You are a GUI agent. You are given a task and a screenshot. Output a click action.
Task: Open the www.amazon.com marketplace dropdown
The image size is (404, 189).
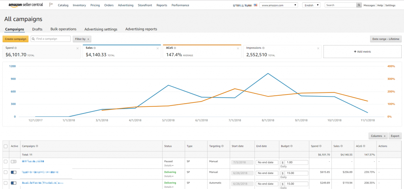point(278,5)
